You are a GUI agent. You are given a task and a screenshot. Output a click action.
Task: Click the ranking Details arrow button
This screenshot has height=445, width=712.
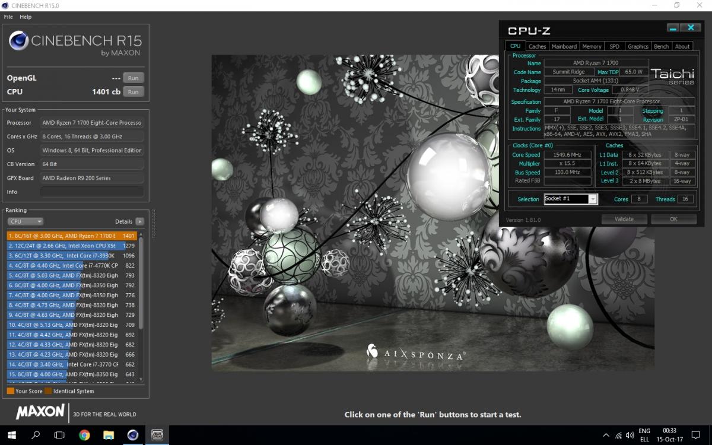point(139,221)
